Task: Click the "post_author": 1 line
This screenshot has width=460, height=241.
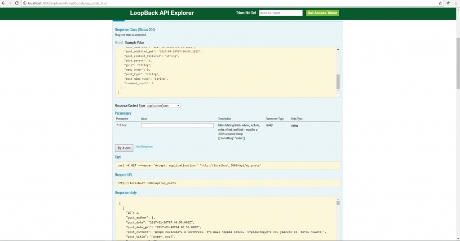Action: (141, 218)
